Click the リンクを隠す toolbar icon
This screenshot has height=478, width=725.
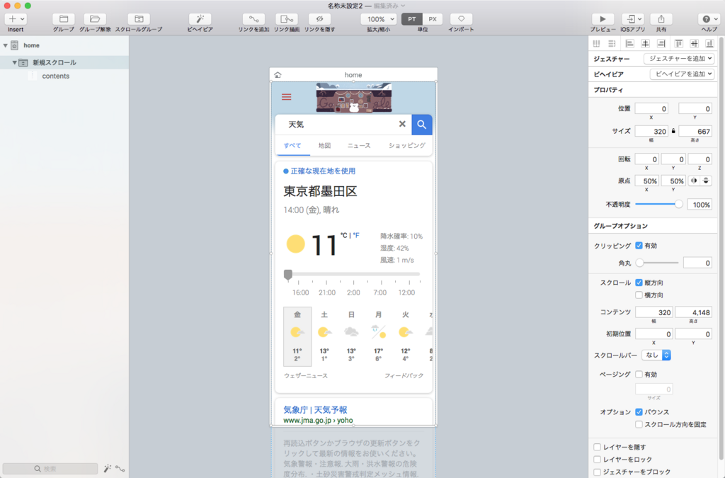point(319,19)
